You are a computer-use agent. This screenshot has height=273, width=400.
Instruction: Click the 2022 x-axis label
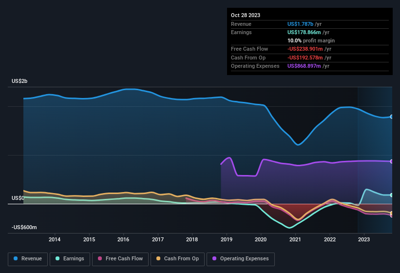pos(329,239)
